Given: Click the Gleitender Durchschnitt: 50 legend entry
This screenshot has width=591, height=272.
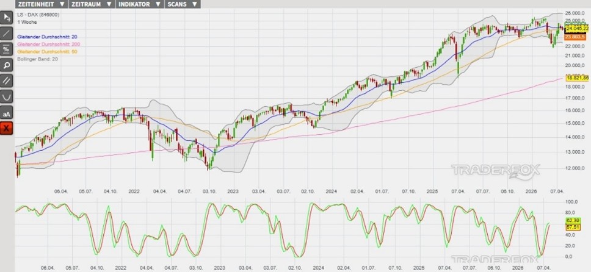Looking at the screenshot, I should (48, 52).
